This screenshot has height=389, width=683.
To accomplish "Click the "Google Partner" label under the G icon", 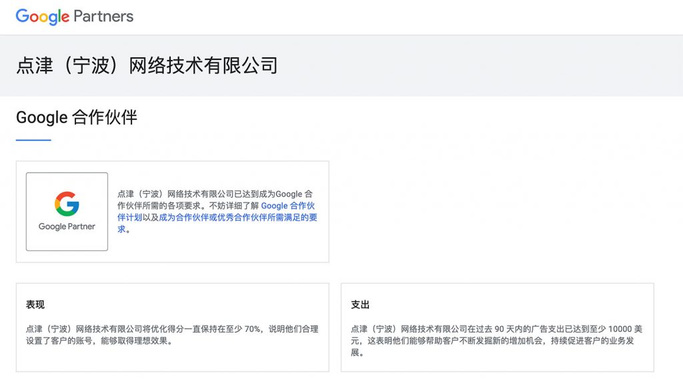I will [x=67, y=226].
